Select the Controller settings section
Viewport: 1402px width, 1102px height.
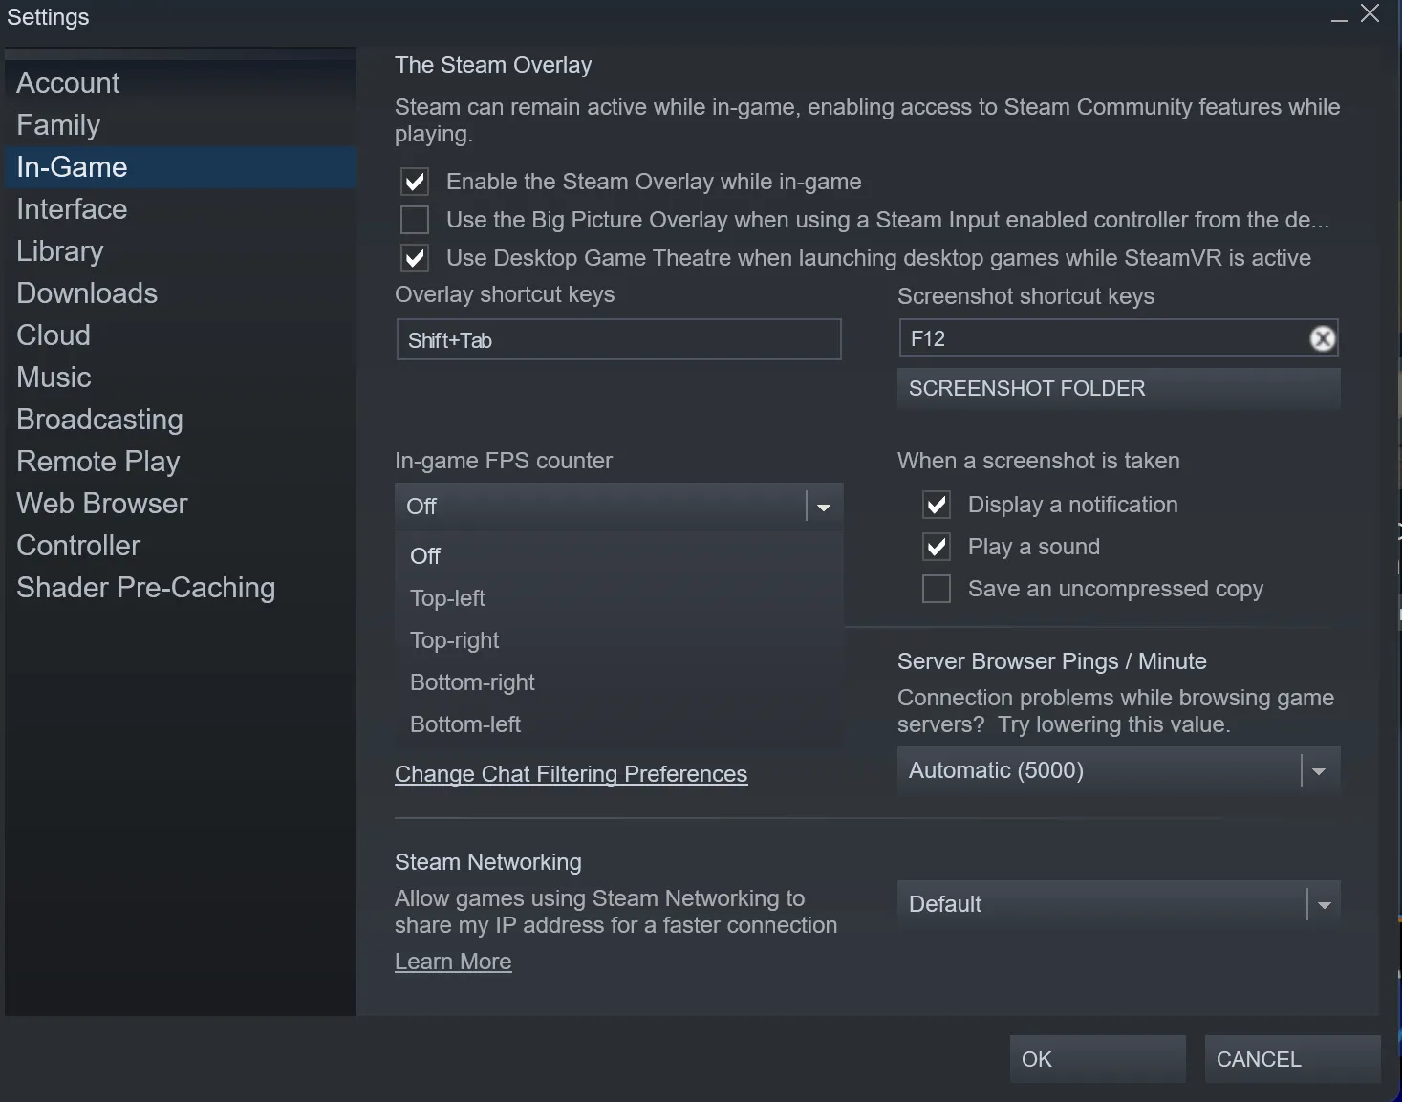click(x=77, y=545)
